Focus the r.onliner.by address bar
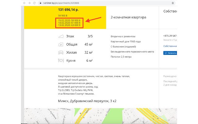198x124 pixels. pyautogui.click(x=106, y=3)
